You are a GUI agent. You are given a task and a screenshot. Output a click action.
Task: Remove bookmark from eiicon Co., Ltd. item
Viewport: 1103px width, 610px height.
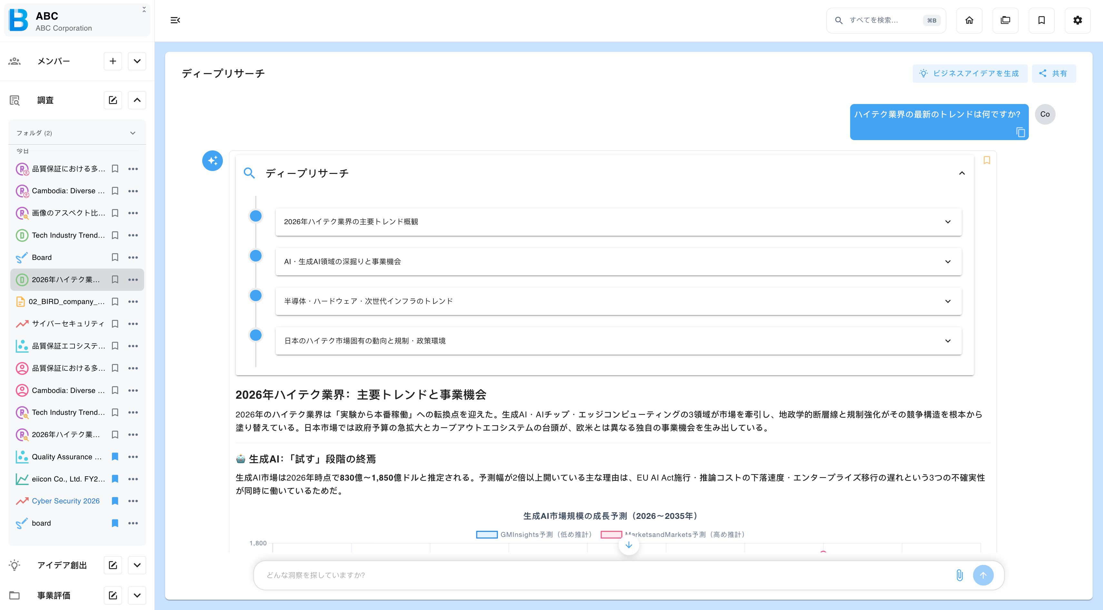(115, 479)
